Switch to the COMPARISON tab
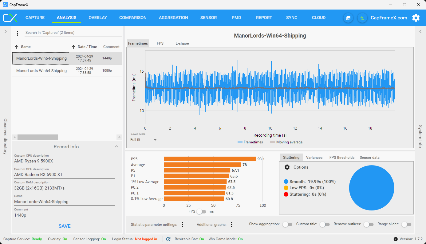 [133, 18]
